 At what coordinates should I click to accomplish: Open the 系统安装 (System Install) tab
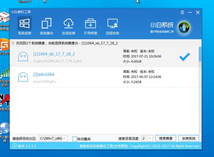click(x=24, y=26)
